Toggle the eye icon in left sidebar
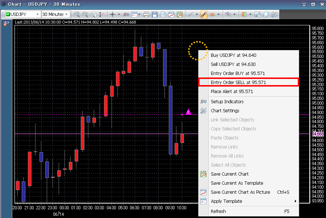Screen dimensions: 326x218 (6, 24)
